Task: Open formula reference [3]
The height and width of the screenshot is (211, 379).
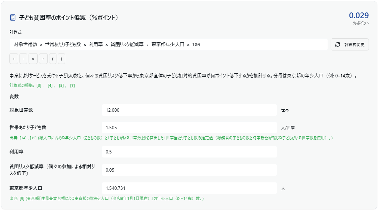Action: pyautogui.click(x=39, y=85)
